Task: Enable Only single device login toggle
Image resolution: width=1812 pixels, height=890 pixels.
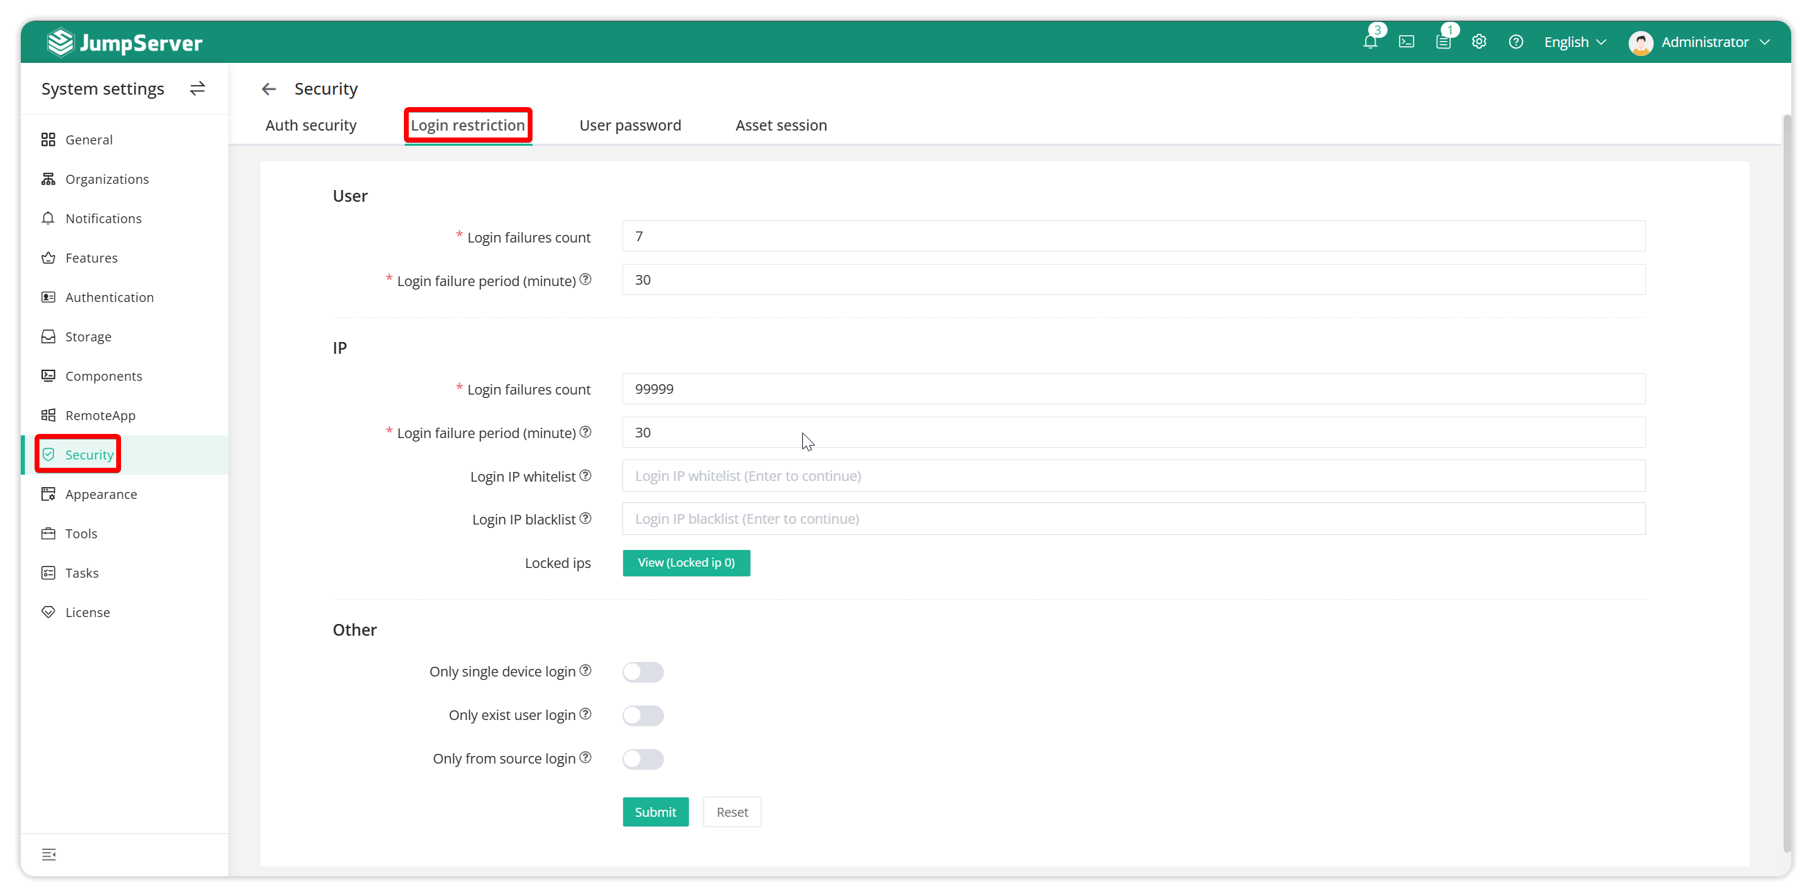Action: pyautogui.click(x=643, y=672)
